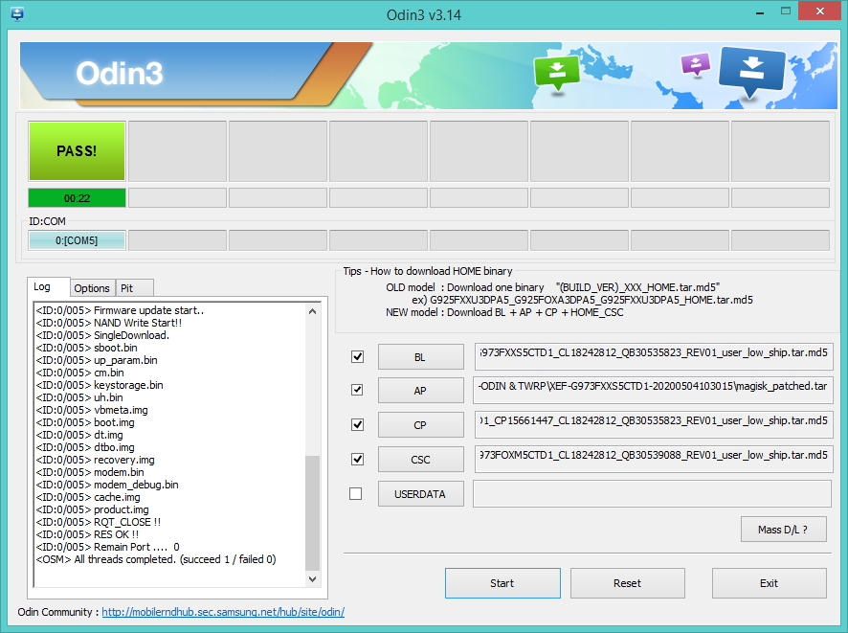Click the CSC file path field
Screen dimensions: 848x633
tap(653, 459)
